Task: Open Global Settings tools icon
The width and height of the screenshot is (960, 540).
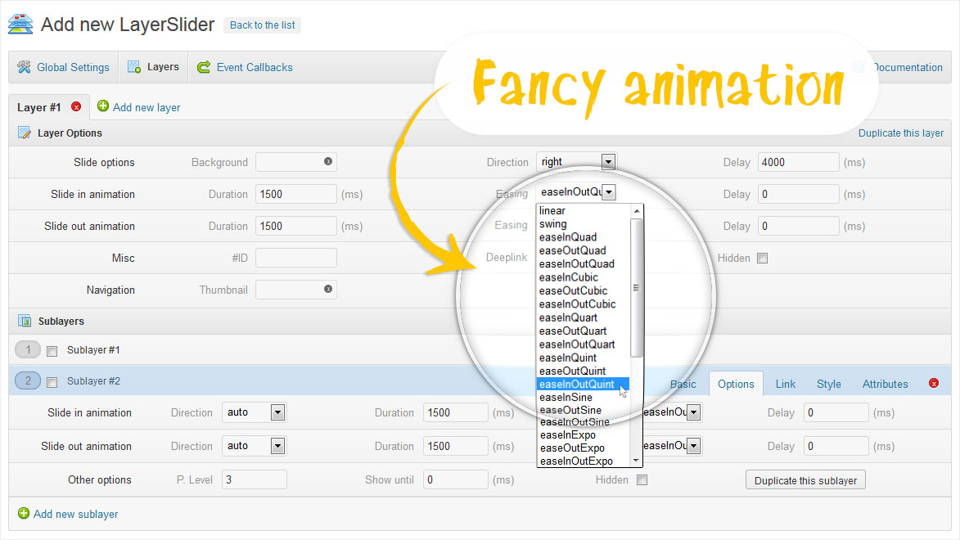Action: (x=24, y=67)
